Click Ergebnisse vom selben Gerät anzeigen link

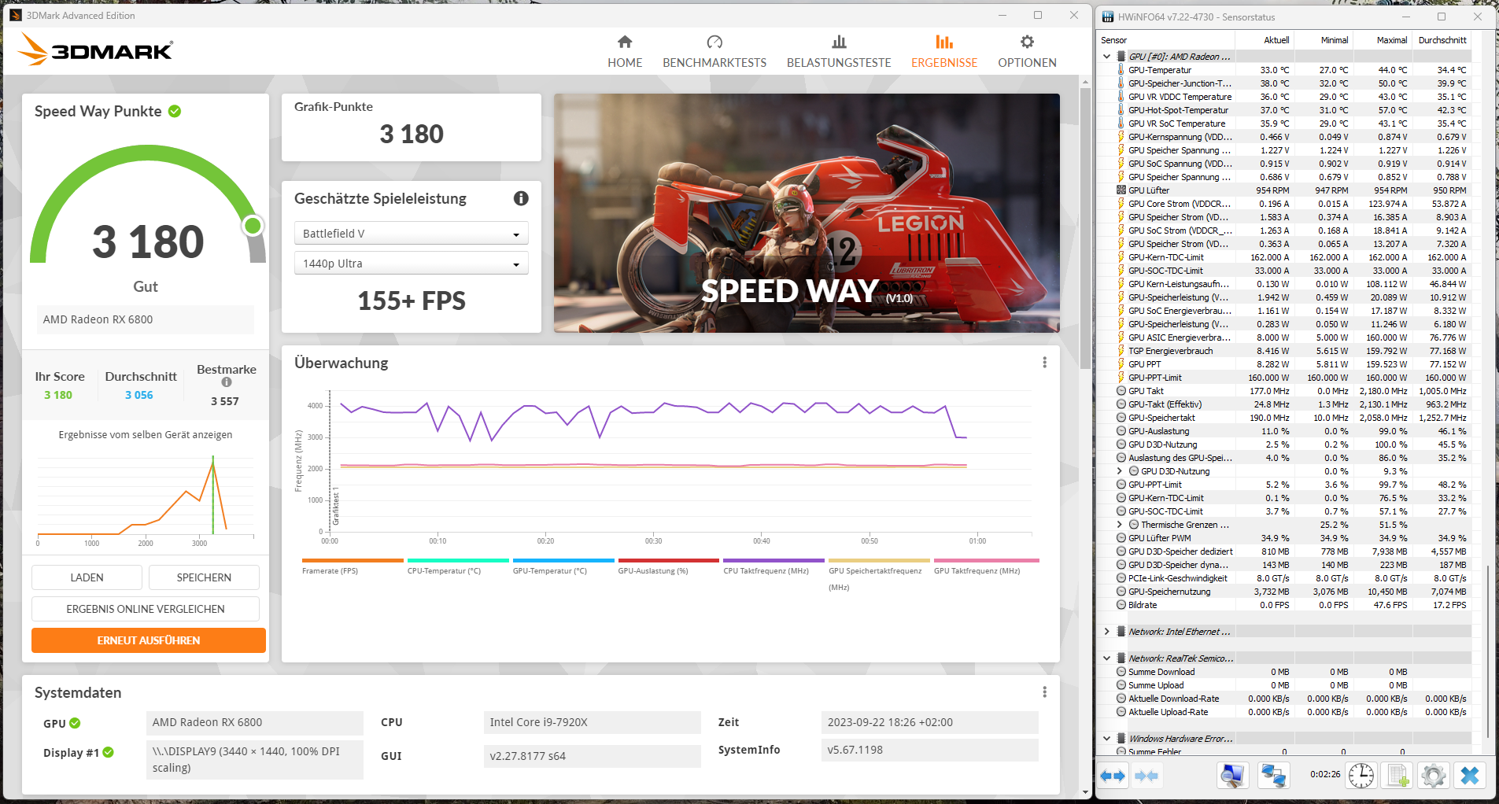[x=146, y=435]
